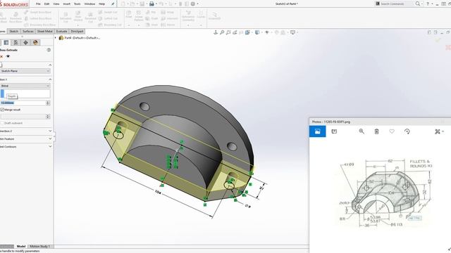Toggle the Draft outward checkbox
Image resolution: width=451 pixels, height=253 pixels.
pos(2,123)
